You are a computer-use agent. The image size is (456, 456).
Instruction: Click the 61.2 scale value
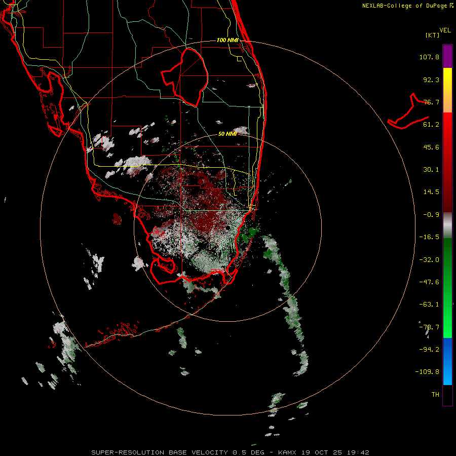pyautogui.click(x=431, y=125)
